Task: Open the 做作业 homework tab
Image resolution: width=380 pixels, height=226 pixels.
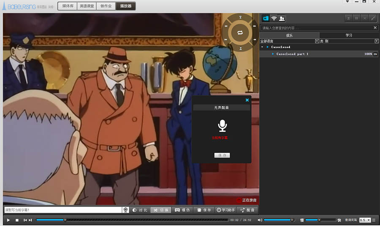Action: [106, 6]
